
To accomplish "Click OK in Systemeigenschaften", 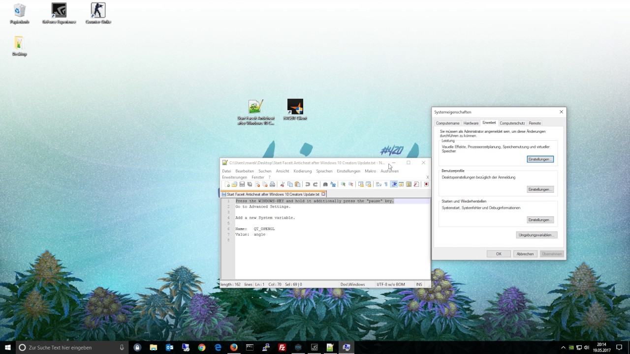I will tap(499, 254).
